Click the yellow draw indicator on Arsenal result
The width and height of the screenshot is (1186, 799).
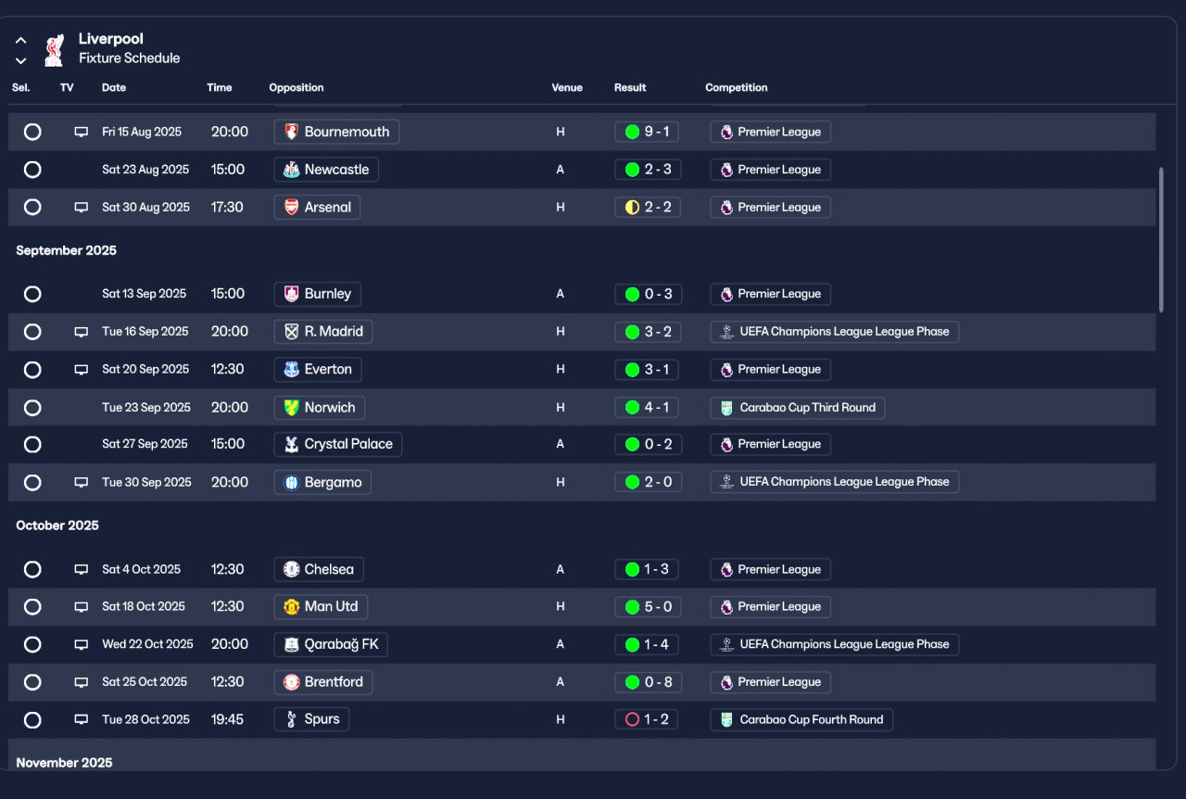click(632, 208)
